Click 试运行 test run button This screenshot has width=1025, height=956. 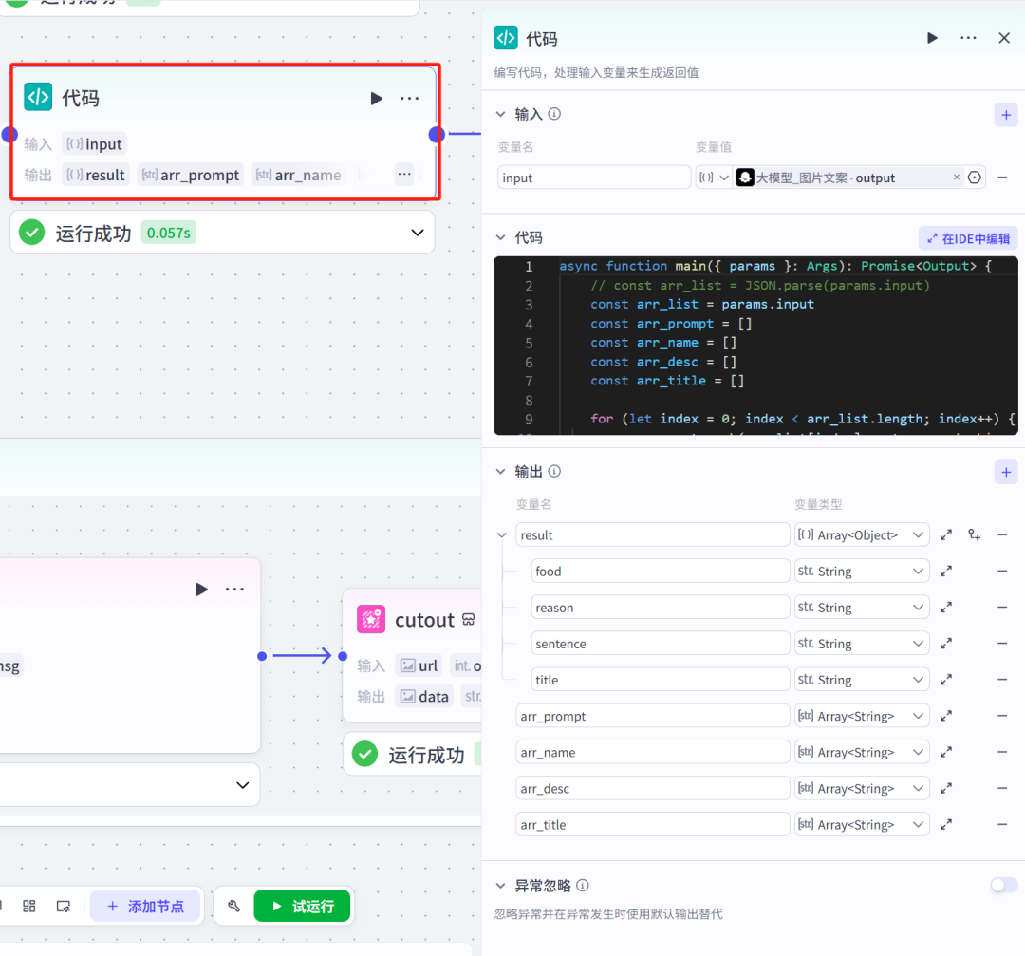(302, 906)
